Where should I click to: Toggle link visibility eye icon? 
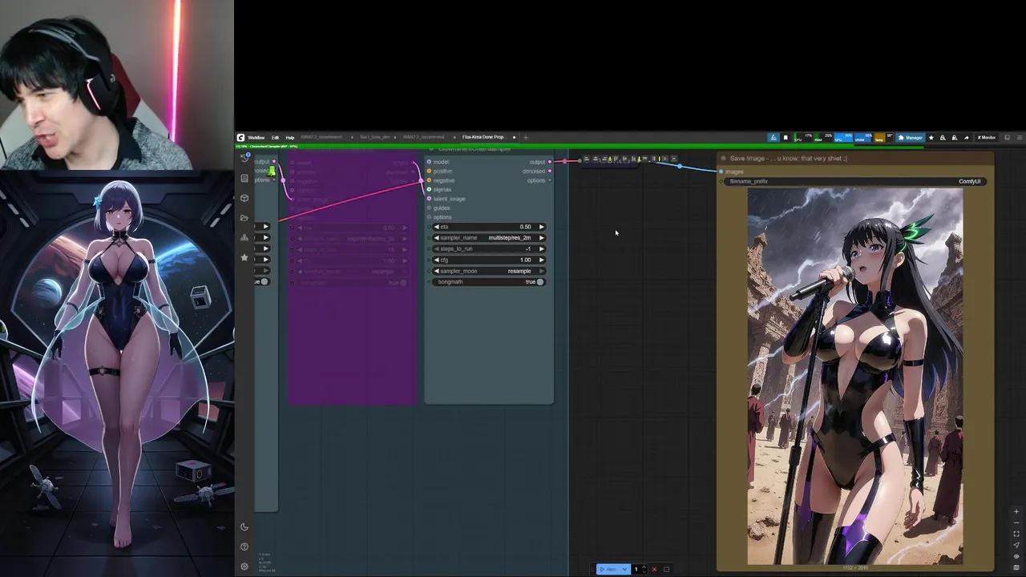(1016, 556)
